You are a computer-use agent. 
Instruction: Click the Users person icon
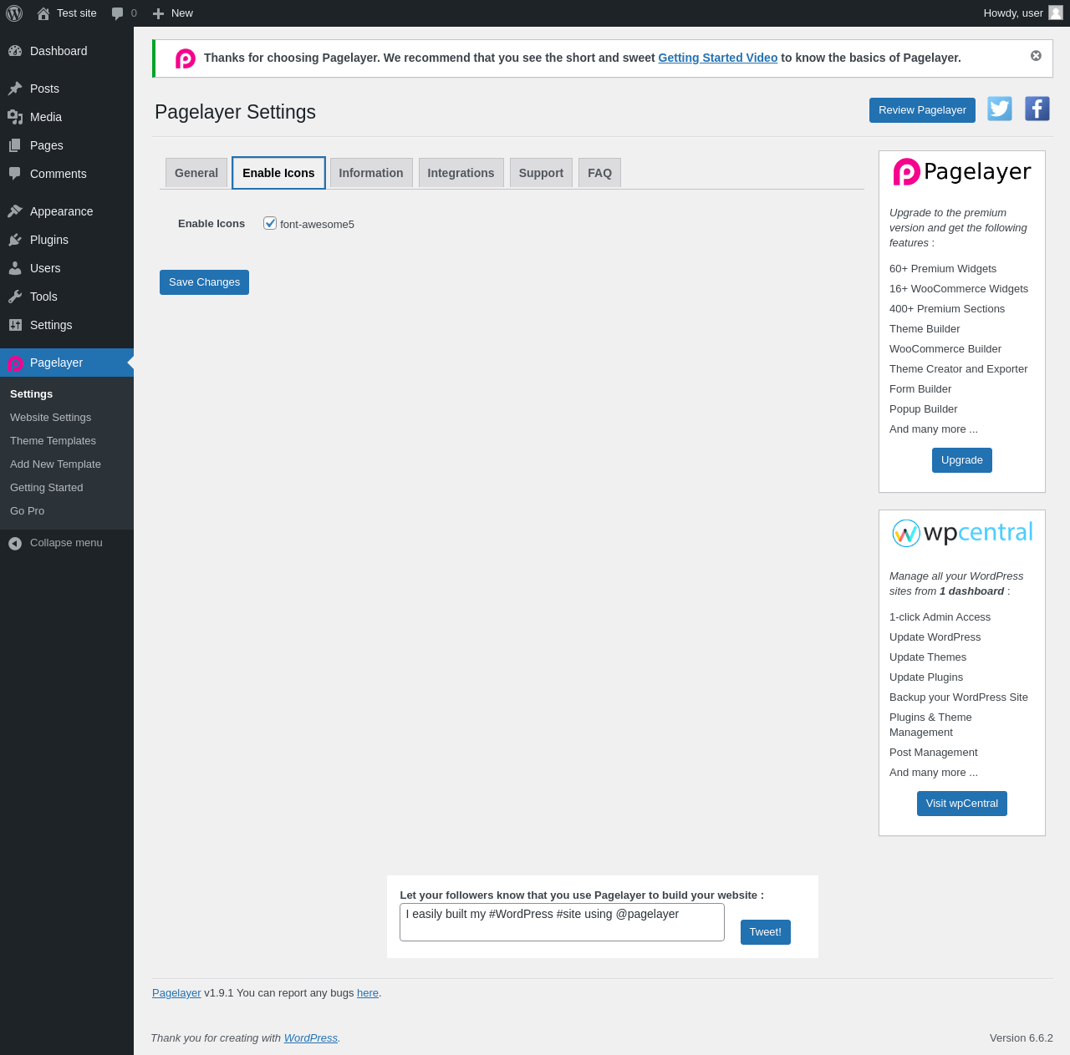pos(15,268)
